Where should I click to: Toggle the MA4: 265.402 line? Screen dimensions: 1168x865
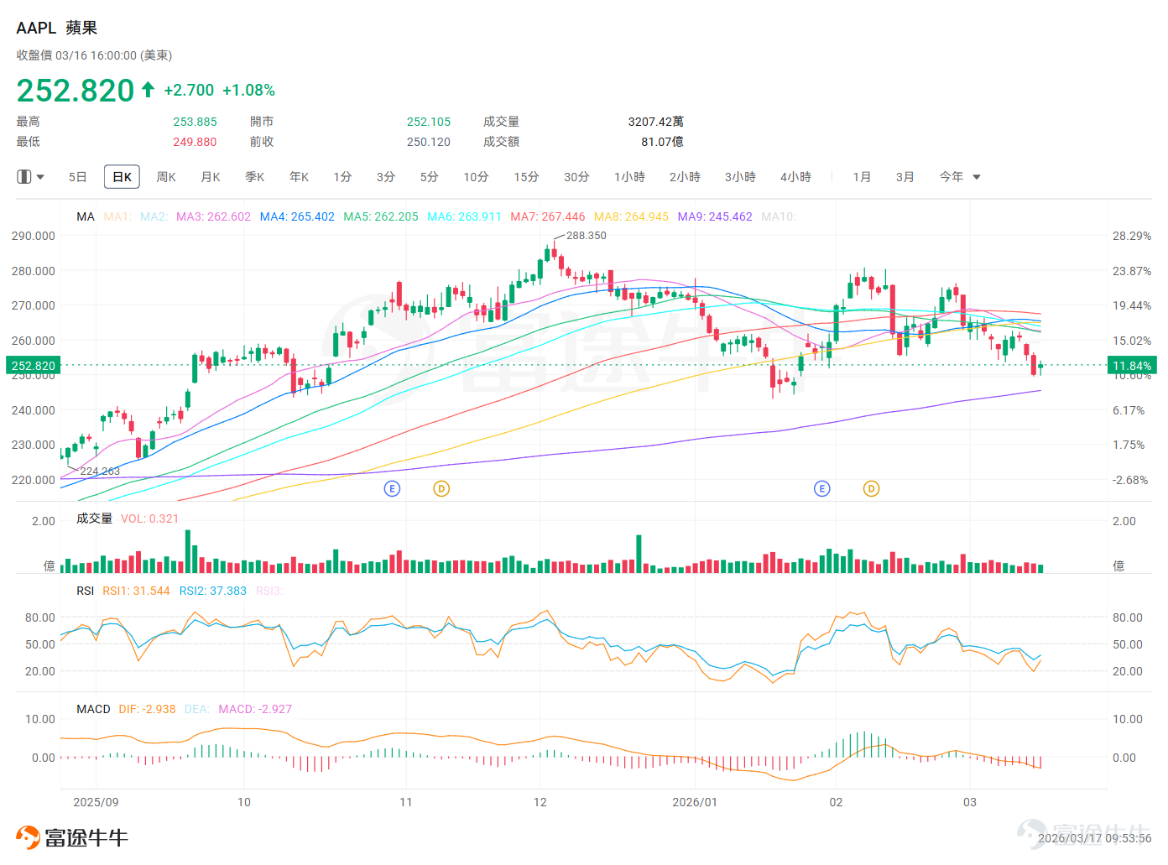(297, 216)
